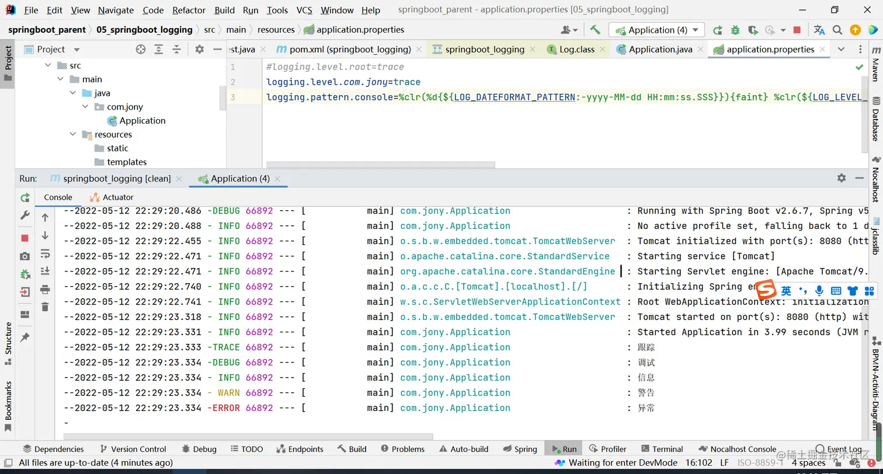The height and width of the screenshot is (474, 883).
Task: Click the 05_springboot_logging breadcrumb
Action: (144, 30)
